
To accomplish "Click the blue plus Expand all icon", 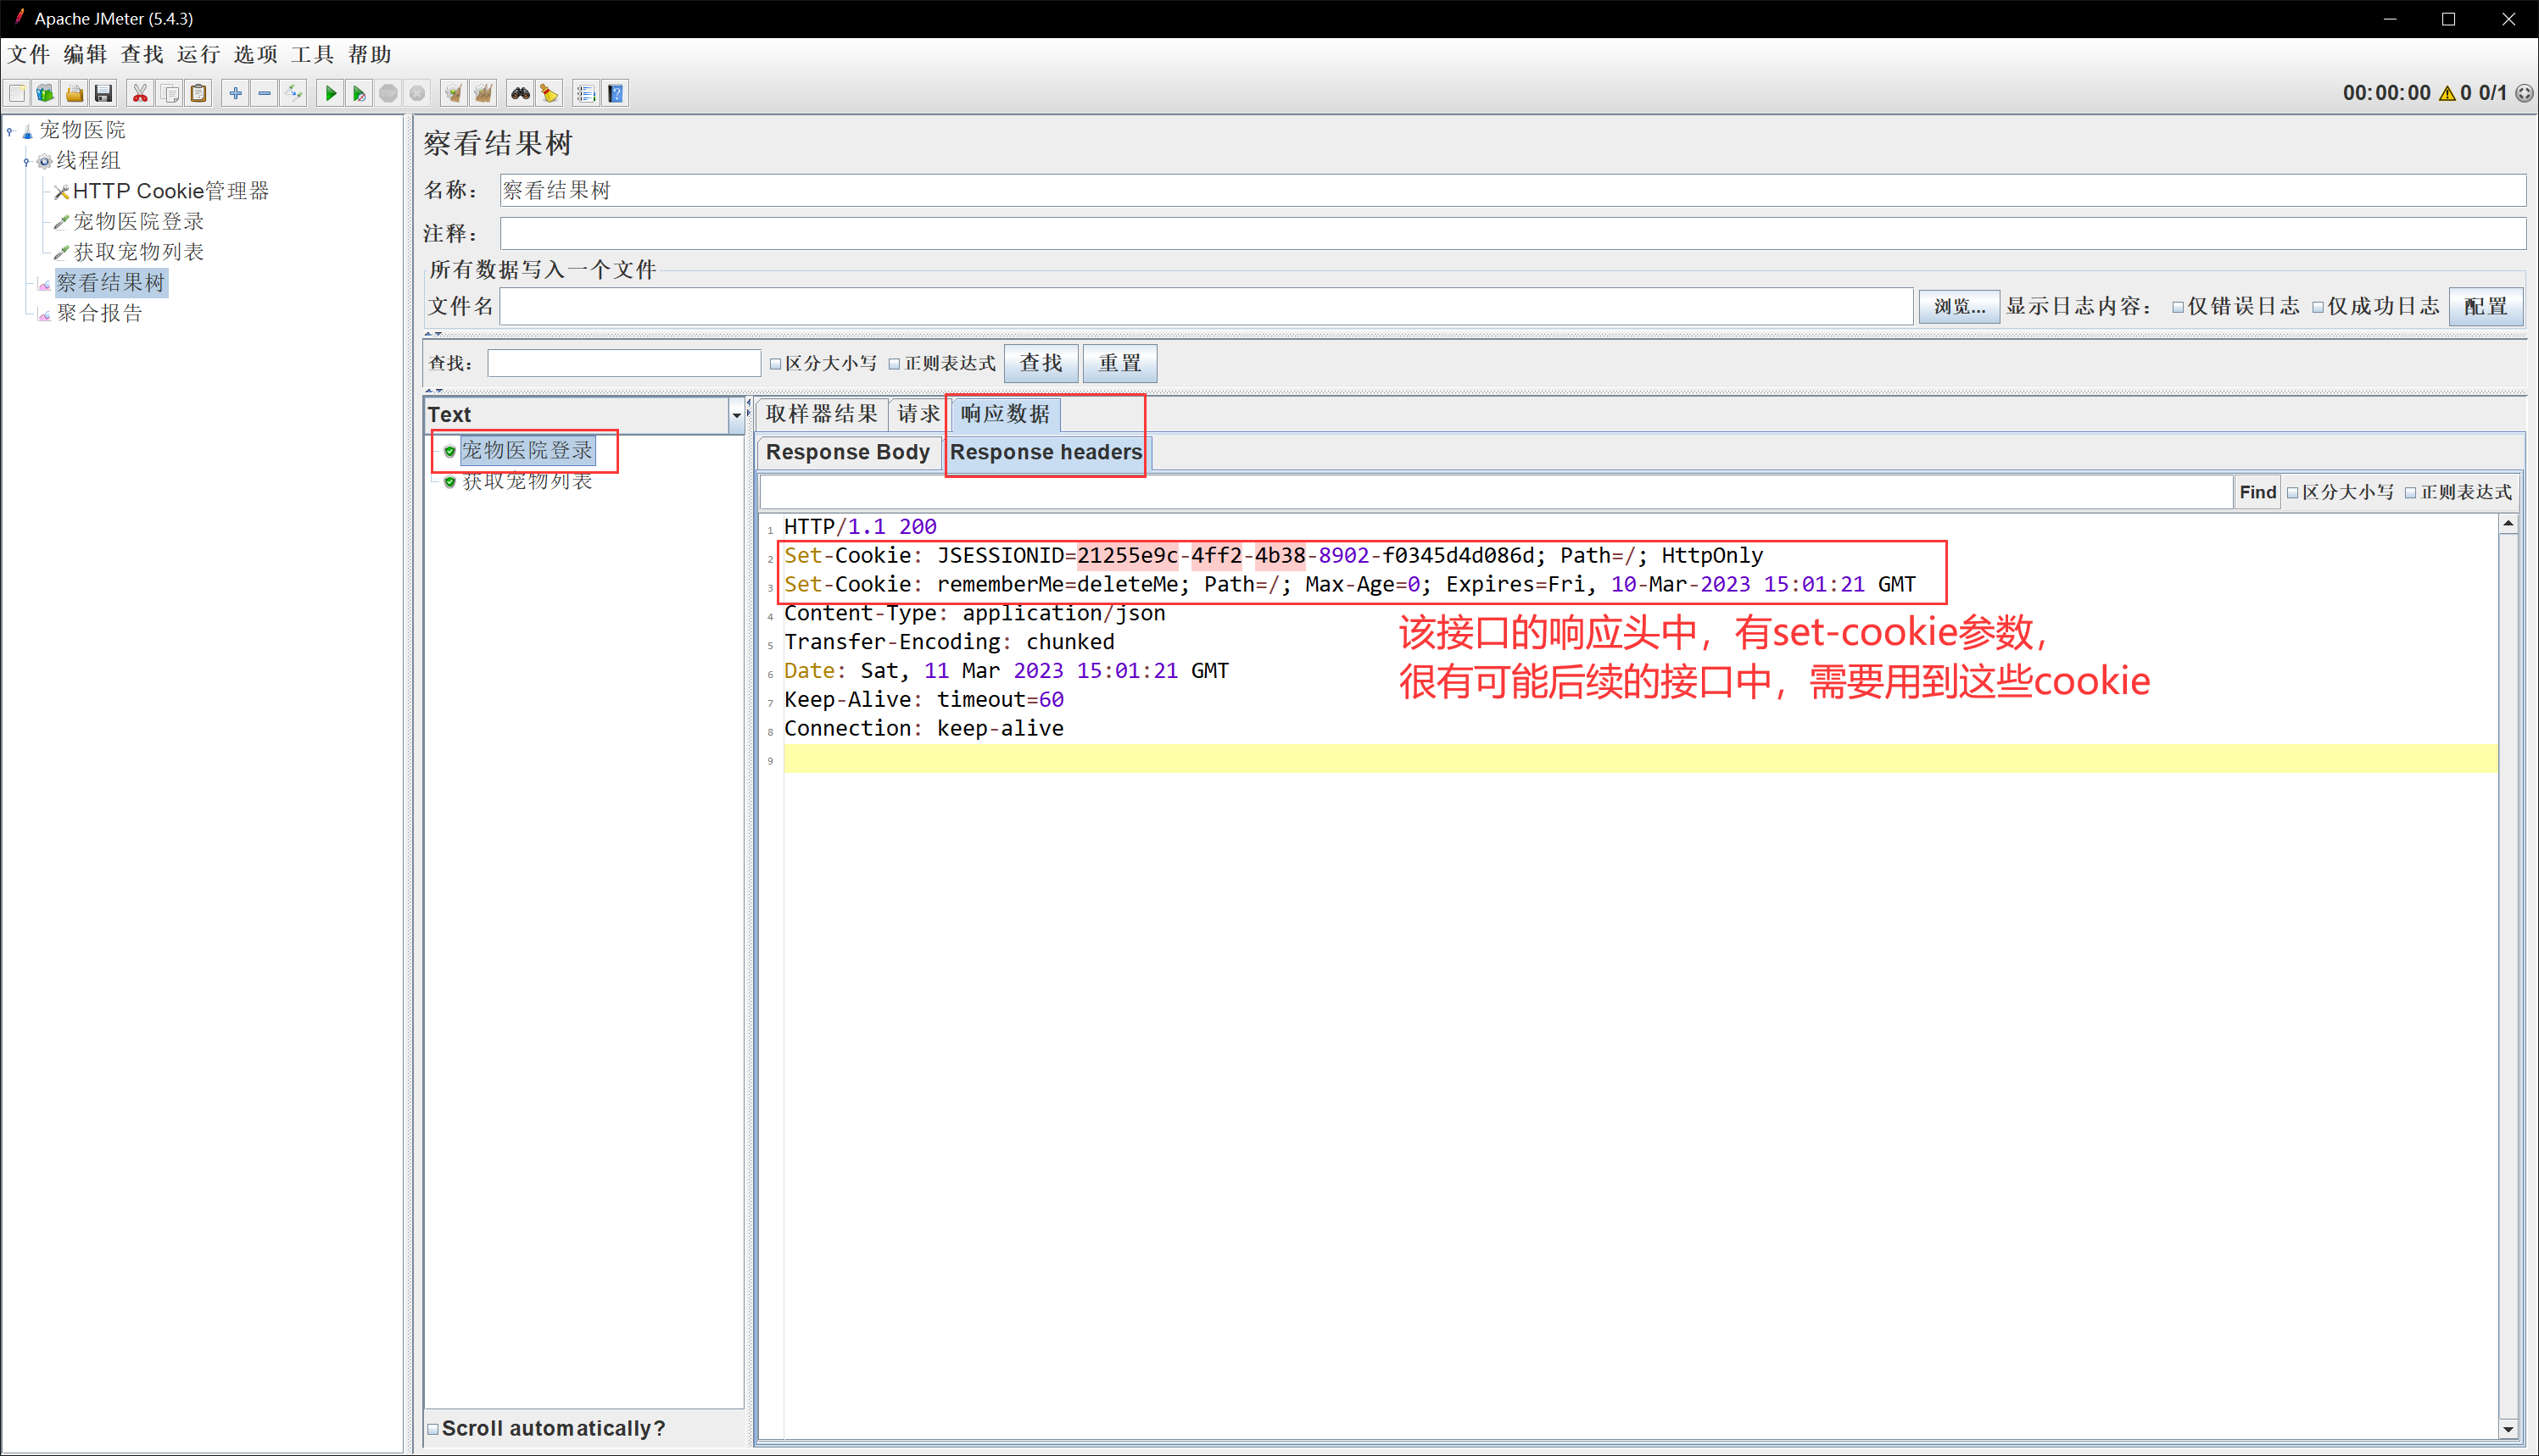I will coord(235,93).
